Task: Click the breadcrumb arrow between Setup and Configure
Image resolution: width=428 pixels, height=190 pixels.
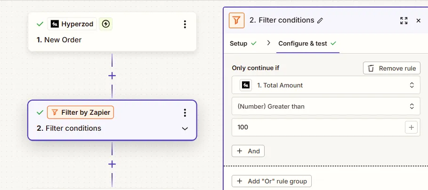Action: (268, 43)
